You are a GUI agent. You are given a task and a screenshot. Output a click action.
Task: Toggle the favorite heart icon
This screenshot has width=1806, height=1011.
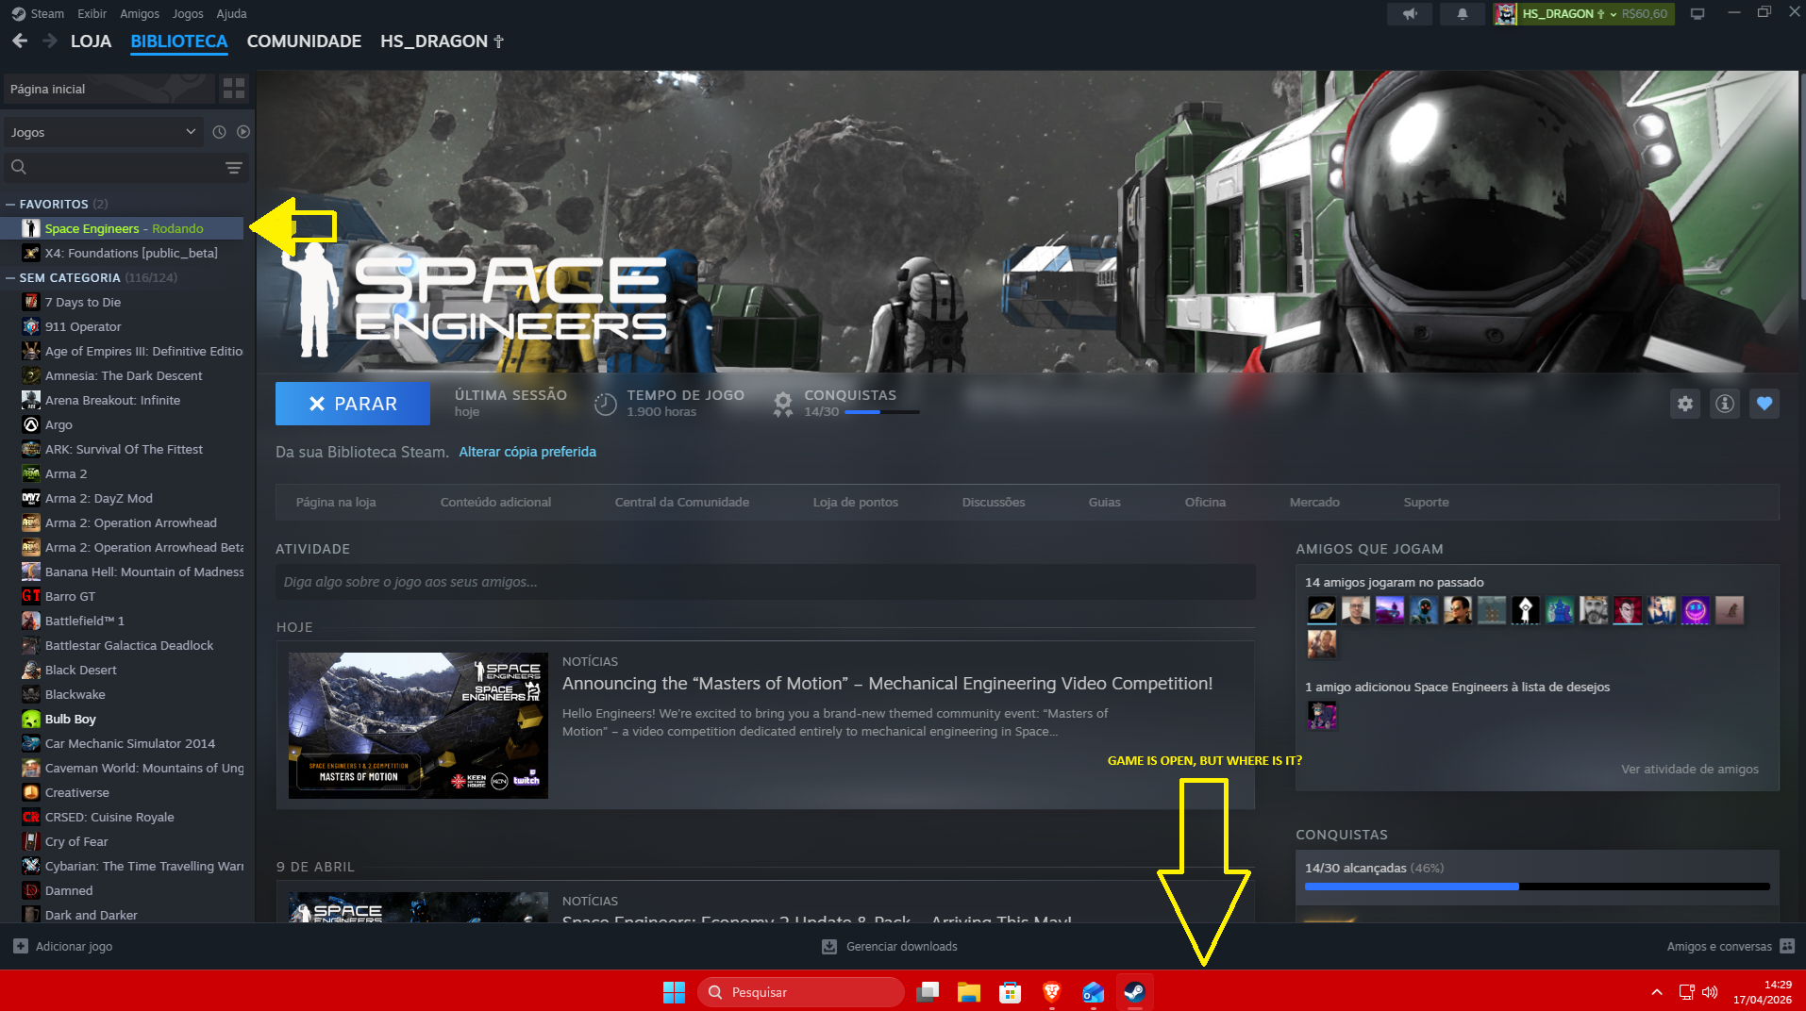coord(1764,404)
